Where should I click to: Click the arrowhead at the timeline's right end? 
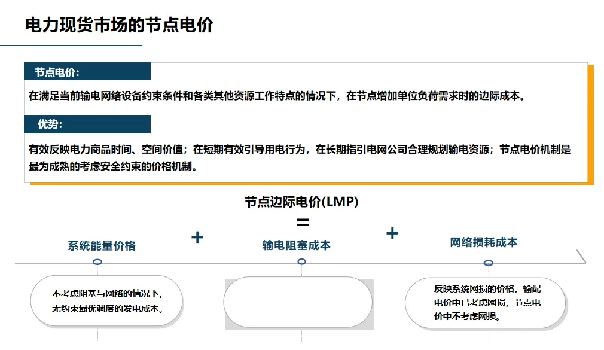pyautogui.click(x=581, y=257)
